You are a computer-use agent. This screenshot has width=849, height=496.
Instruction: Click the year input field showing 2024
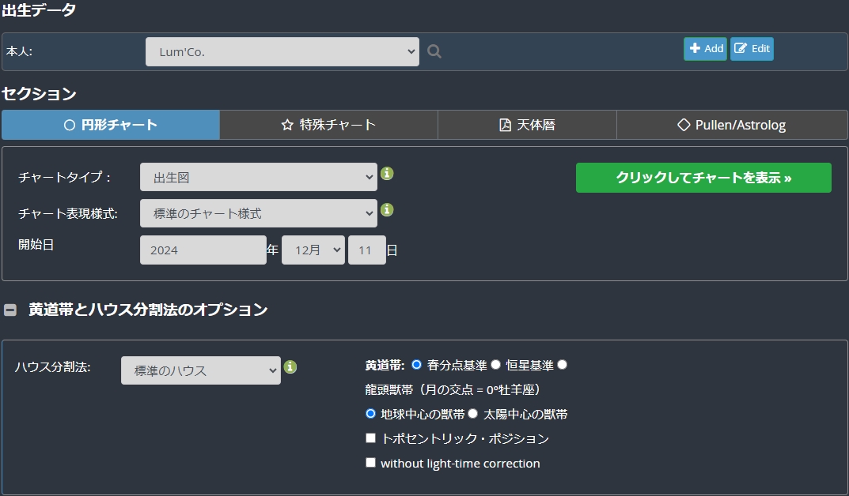click(x=203, y=250)
